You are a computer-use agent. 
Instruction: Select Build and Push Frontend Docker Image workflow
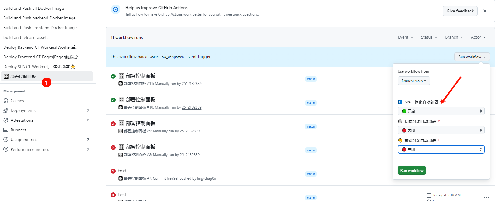tap(40, 28)
